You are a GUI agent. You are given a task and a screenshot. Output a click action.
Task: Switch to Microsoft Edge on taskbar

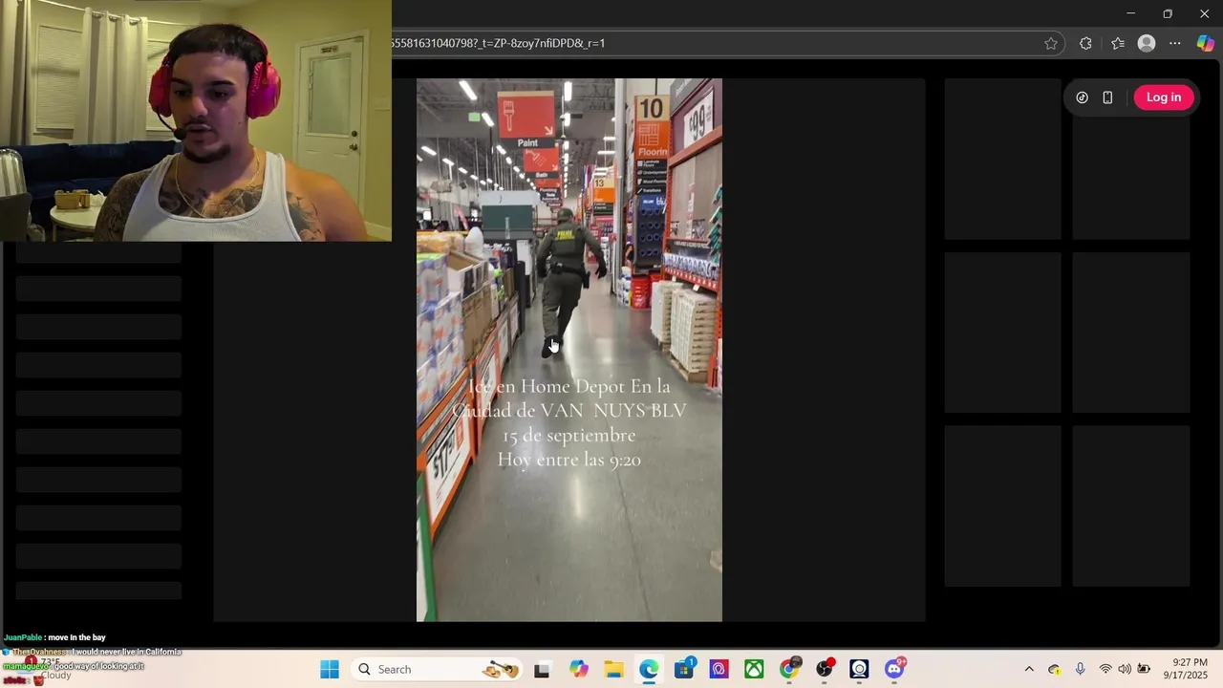(x=649, y=670)
